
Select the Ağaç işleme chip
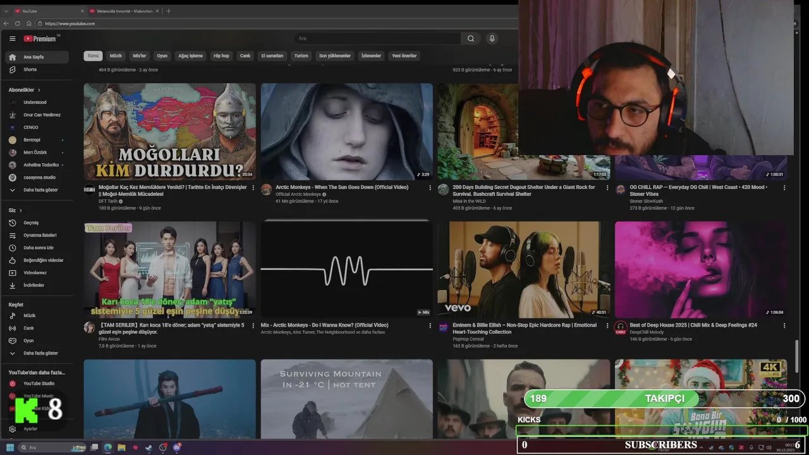click(190, 56)
